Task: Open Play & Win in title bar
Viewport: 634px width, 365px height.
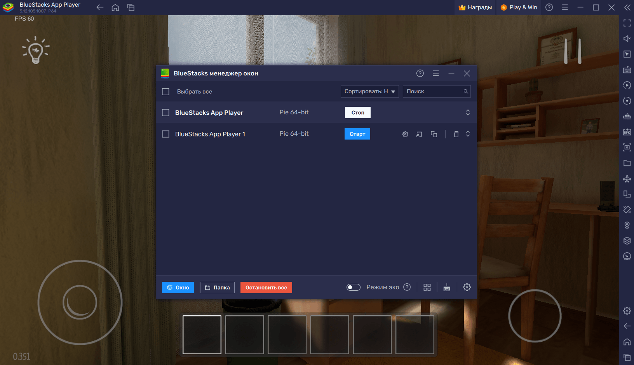Action: [x=519, y=7]
